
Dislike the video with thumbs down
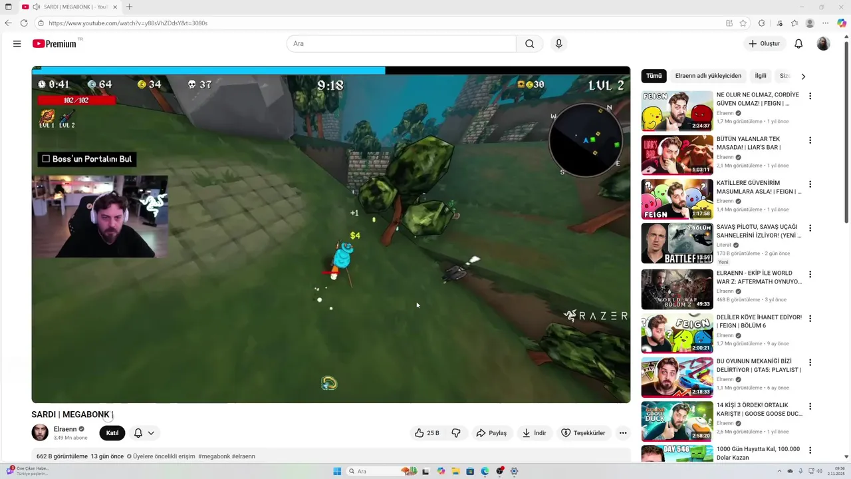tap(456, 433)
